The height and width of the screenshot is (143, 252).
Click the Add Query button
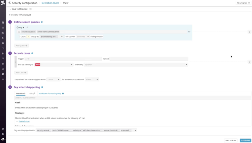[21, 46]
